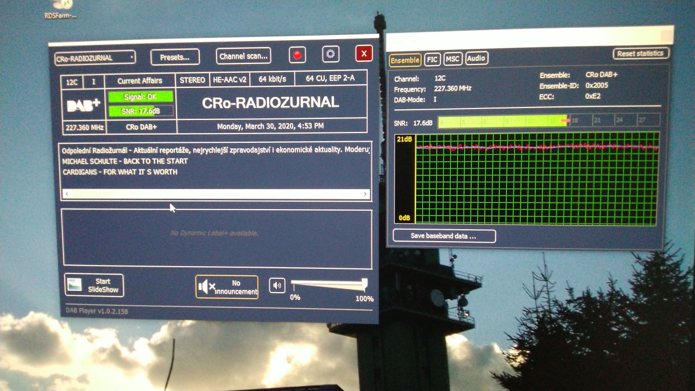Click the 0dB graph axis label

click(x=405, y=218)
